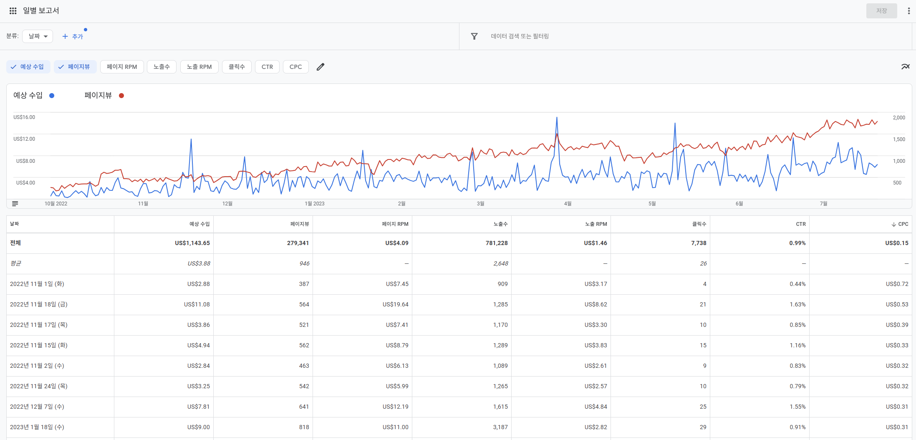Enable the CTR metric chip
This screenshot has width=916, height=440.
click(x=267, y=67)
